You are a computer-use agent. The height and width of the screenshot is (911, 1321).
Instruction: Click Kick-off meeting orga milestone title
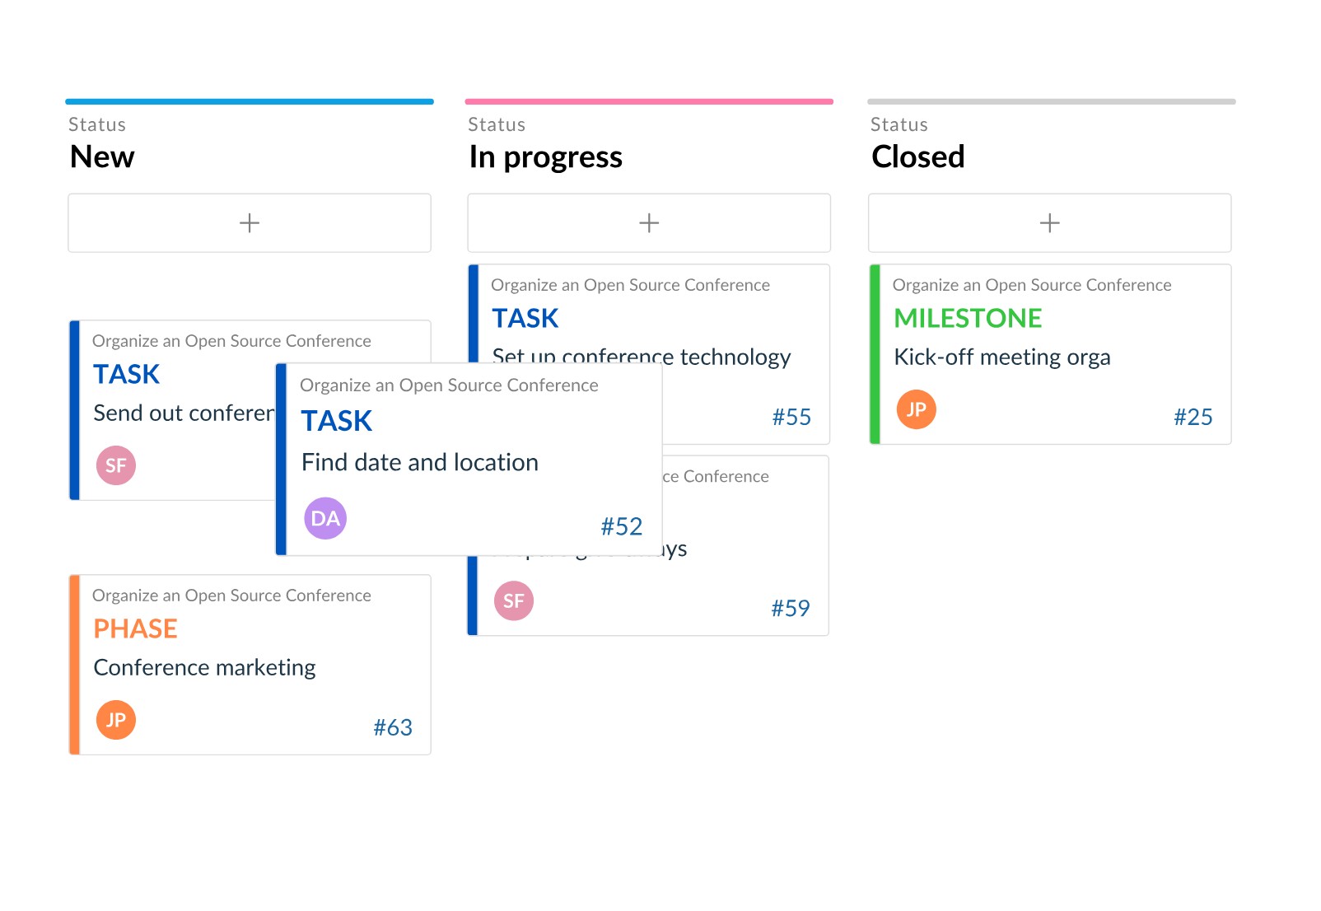click(1001, 357)
